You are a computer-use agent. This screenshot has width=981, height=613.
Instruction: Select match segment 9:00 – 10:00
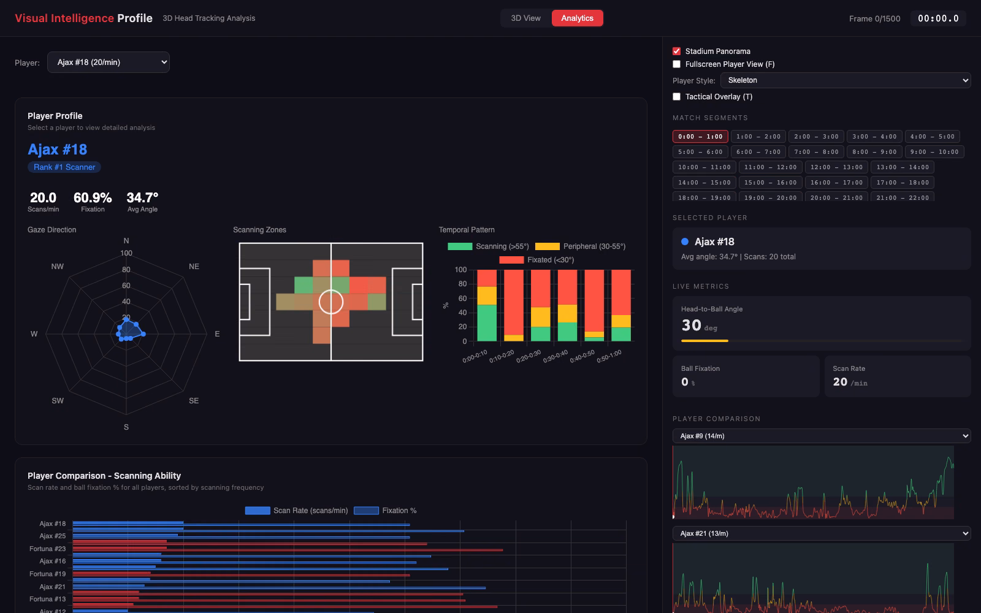934,152
